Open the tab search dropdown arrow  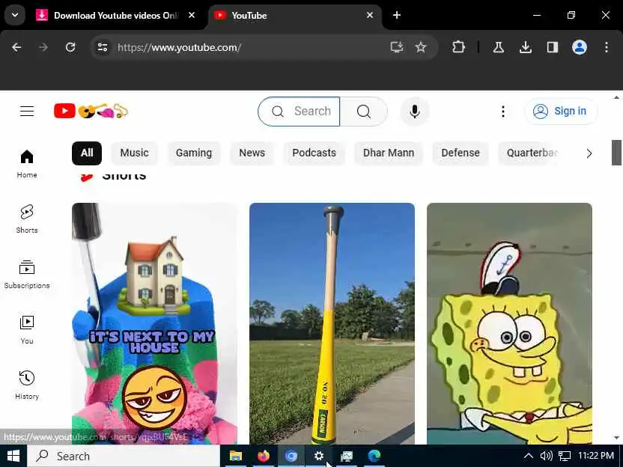(15, 16)
